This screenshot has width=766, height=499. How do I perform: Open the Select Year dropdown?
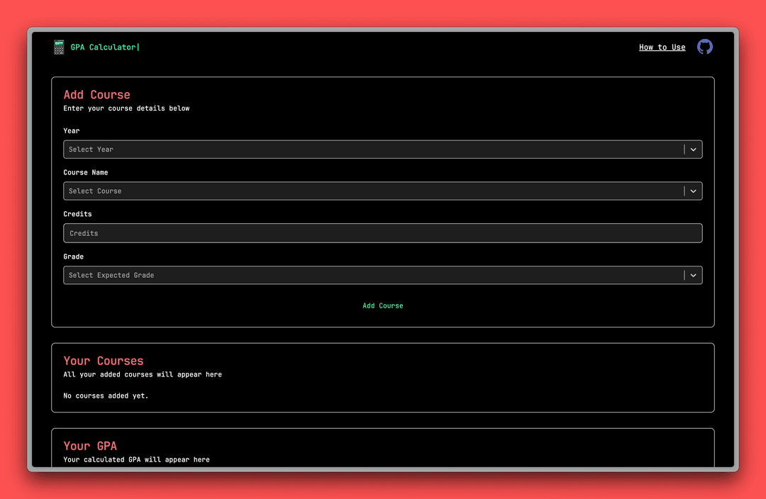(x=382, y=150)
